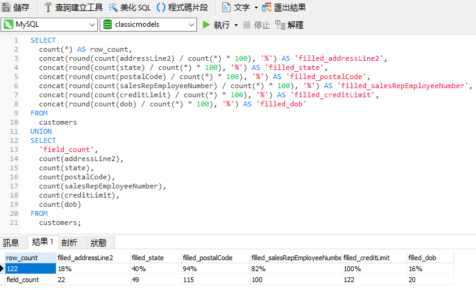Select the 82% cell
476x290 pixels.
point(296,269)
